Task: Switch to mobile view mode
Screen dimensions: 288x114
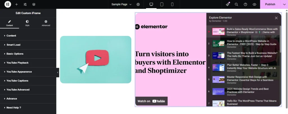Action: coord(172,4)
